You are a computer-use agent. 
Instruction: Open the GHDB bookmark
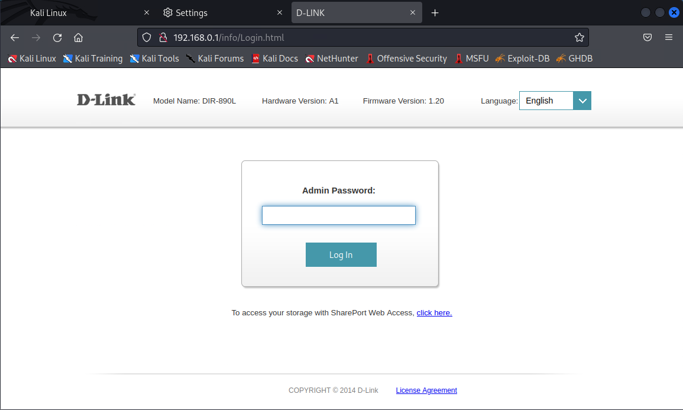pos(575,59)
